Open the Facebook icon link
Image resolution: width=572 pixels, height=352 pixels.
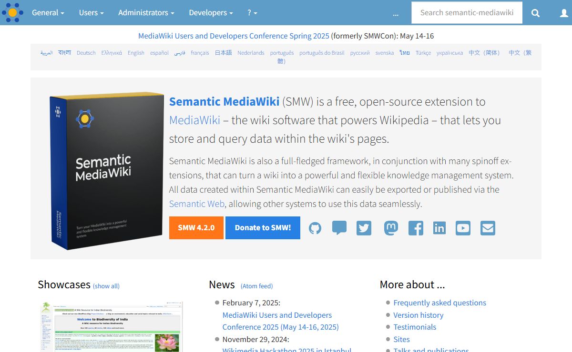416,228
